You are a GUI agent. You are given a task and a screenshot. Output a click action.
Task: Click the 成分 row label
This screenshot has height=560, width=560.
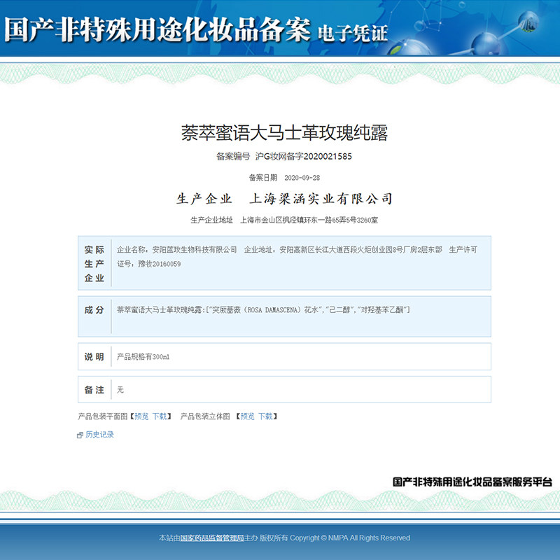[94, 309]
